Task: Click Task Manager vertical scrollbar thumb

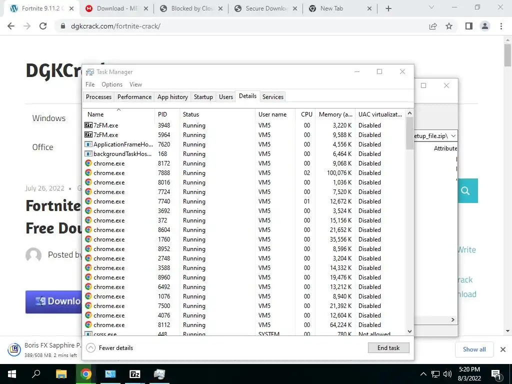Action: pyautogui.click(x=409, y=133)
